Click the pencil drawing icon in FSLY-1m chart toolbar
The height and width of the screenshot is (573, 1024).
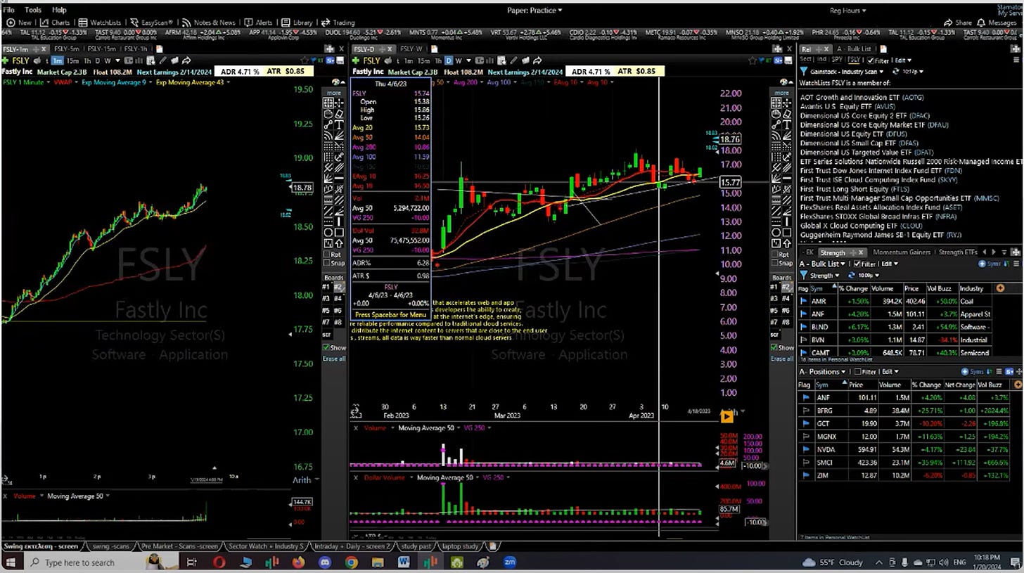(x=163, y=60)
